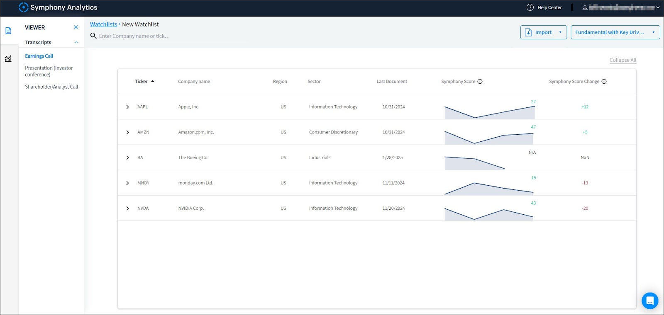Click Amazon score sparkline chart
The image size is (664, 315).
(489, 138)
